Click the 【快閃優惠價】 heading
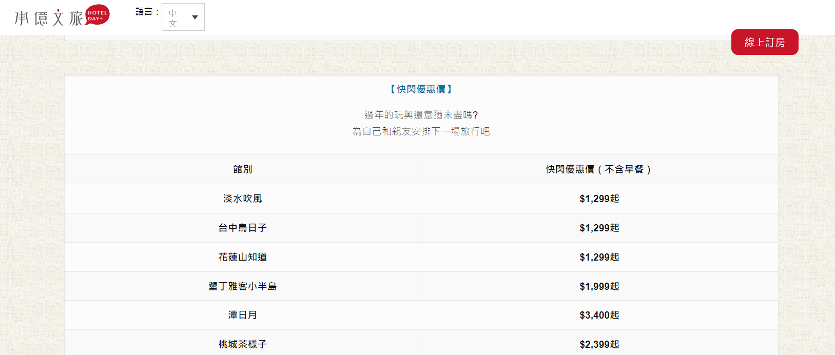The width and height of the screenshot is (835, 355). tap(421, 89)
